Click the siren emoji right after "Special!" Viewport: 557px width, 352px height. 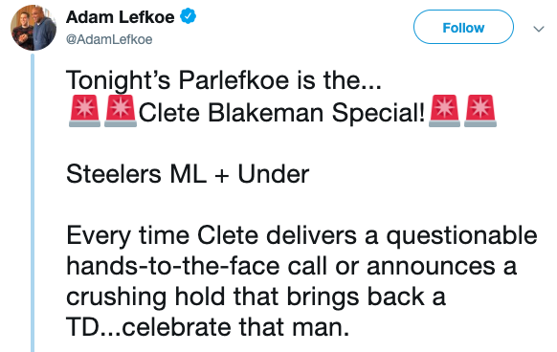444,111
